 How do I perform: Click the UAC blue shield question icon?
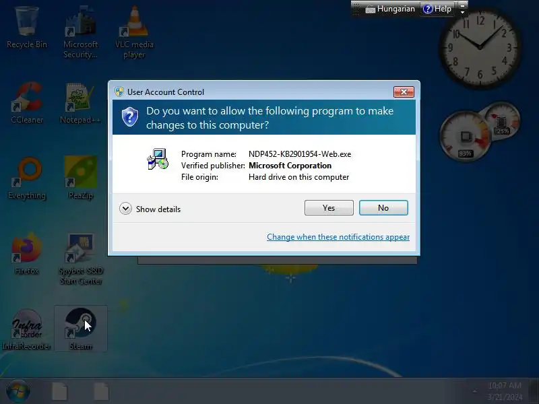click(x=130, y=116)
